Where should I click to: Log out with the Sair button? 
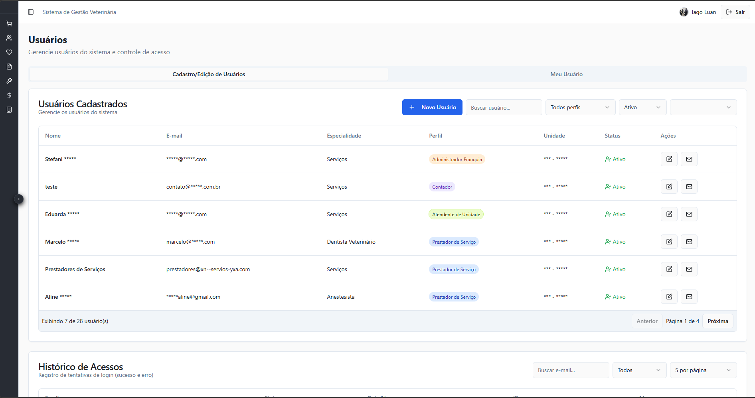point(735,12)
